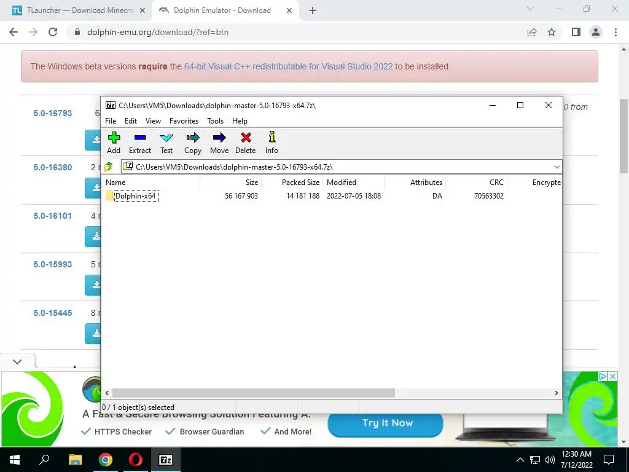Sort by the Size column header
The height and width of the screenshot is (472, 629).
tap(231, 182)
